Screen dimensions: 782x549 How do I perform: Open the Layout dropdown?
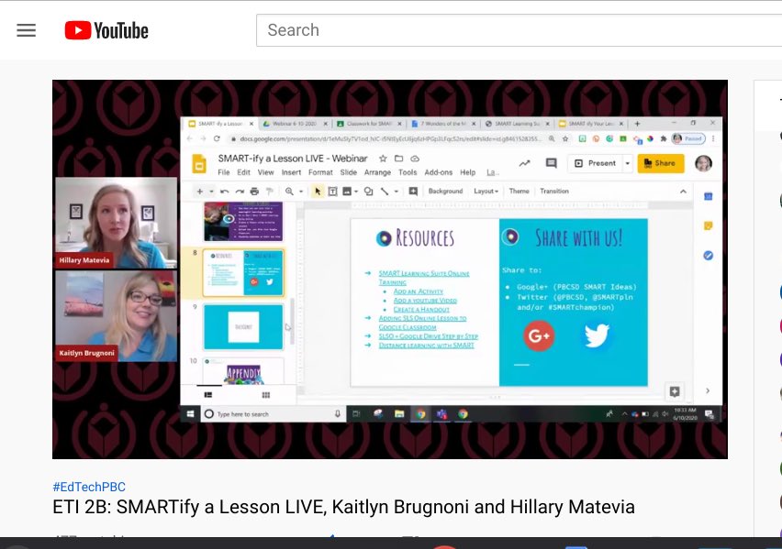pos(486,192)
